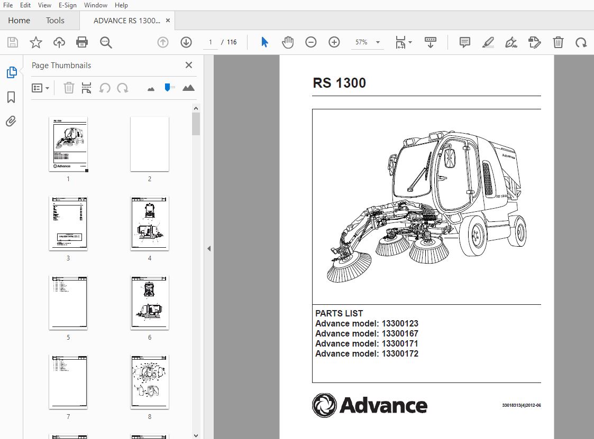Add a comment with sticky note icon
The height and width of the screenshot is (439, 594).
coord(465,42)
